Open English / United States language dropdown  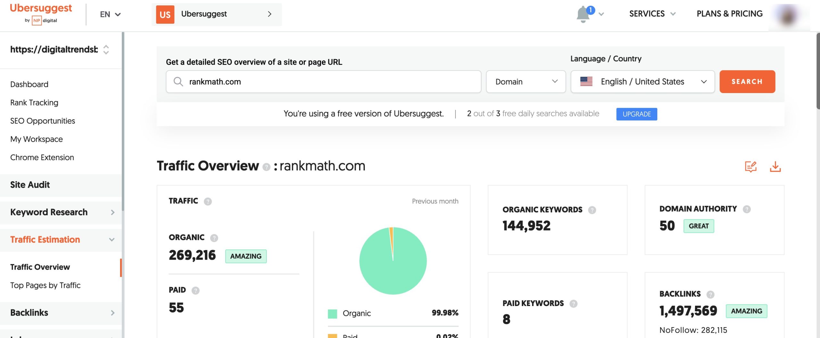click(643, 82)
